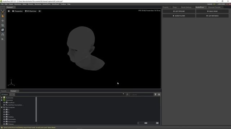Select the My Computer monitor icon
The image size is (231, 129).
tap(4, 107)
